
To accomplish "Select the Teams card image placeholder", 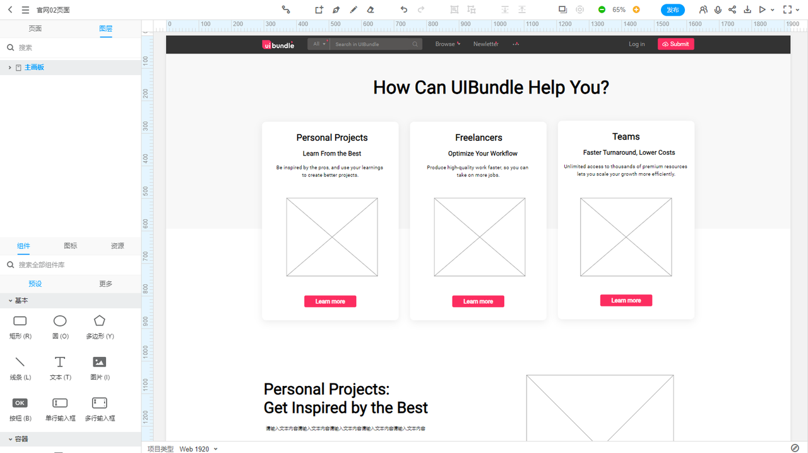I will click(626, 237).
